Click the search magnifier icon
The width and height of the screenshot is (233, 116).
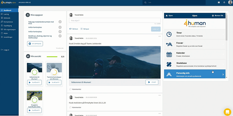145,3
